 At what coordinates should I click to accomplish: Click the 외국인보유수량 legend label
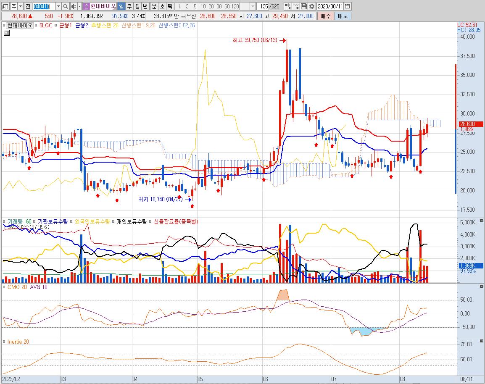tap(92, 221)
